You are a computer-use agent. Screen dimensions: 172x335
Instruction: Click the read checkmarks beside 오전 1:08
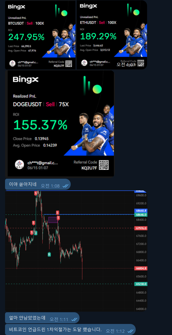click(65, 186)
